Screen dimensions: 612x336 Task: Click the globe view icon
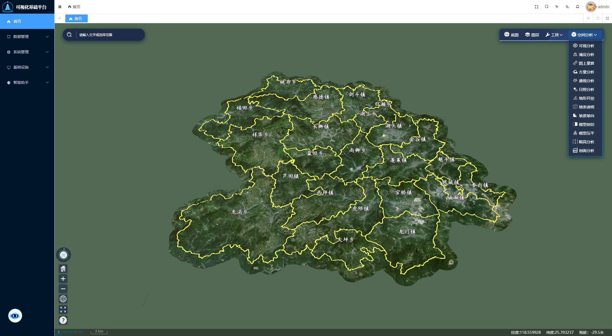tap(63, 299)
